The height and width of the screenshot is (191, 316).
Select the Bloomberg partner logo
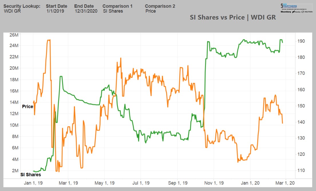click(286, 12)
